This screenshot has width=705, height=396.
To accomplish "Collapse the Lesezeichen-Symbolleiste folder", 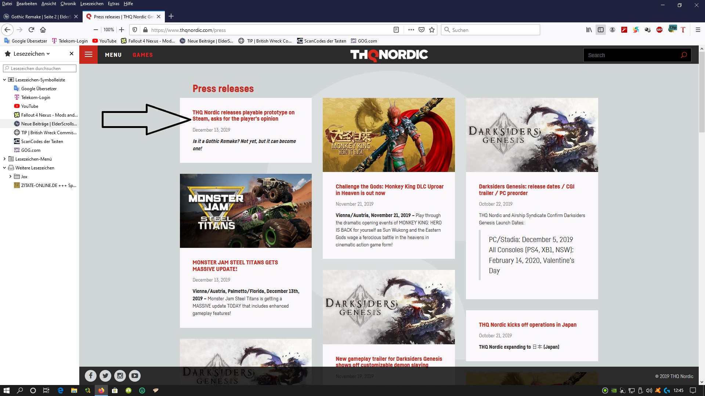I will click(x=4, y=80).
